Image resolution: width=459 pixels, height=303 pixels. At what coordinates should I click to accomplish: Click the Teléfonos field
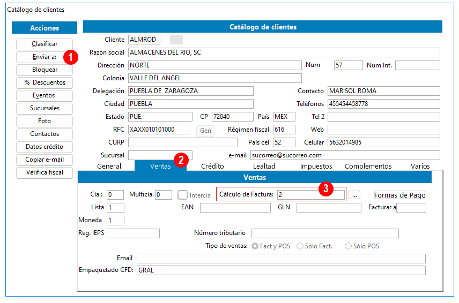(384, 104)
